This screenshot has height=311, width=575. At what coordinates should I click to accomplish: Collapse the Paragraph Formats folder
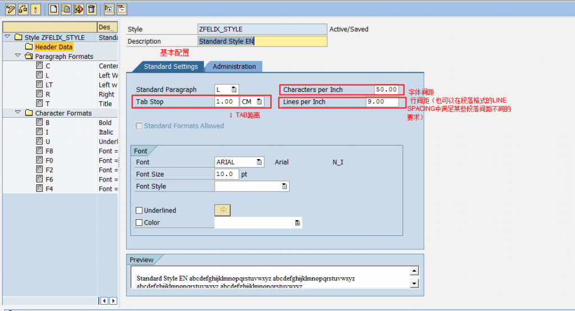coord(18,55)
